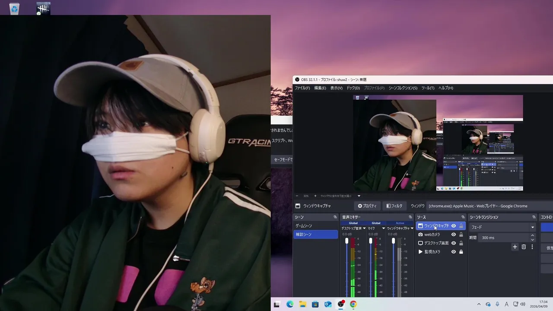Viewport: 553px width, 311px height.
Task: Expand the preview scaling dropdown arrow
Action: click(x=359, y=196)
